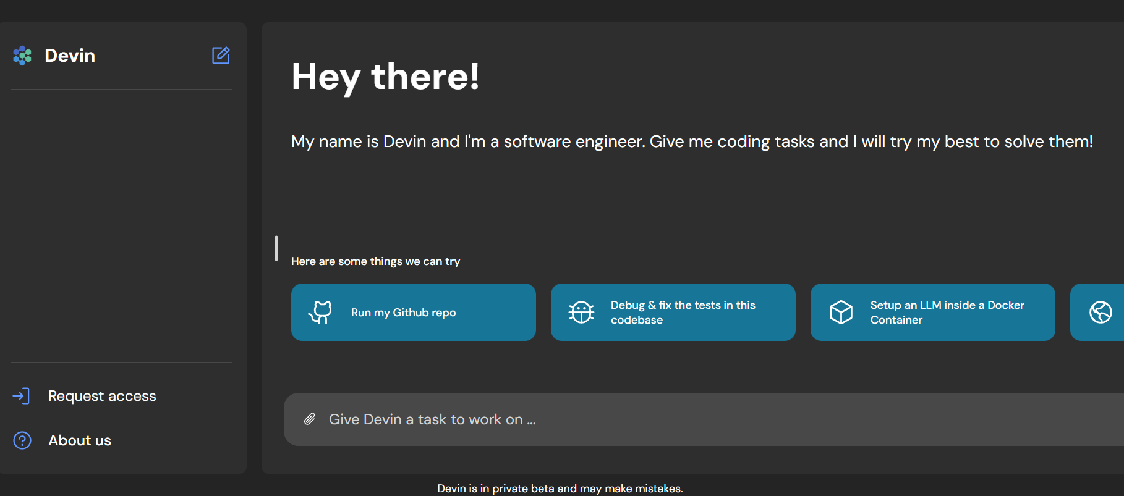Click the Github cat icon

tap(320, 313)
